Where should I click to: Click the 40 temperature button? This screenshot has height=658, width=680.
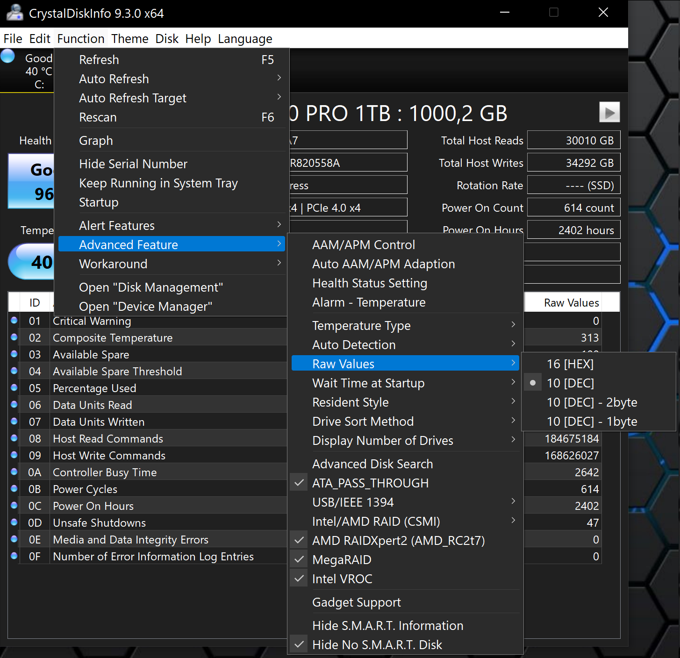pyautogui.click(x=32, y=261)
